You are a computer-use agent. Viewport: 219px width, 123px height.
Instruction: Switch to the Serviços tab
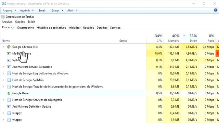click(115, 28)
